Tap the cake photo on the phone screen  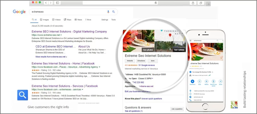click(x=205, y=52)
